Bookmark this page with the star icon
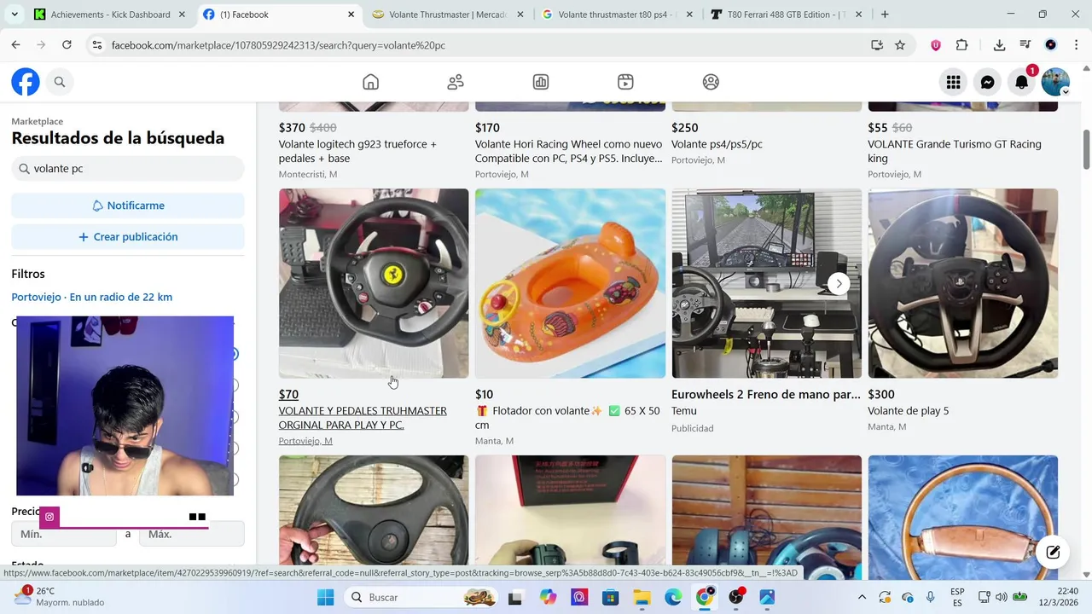 (x=900, y=45)
